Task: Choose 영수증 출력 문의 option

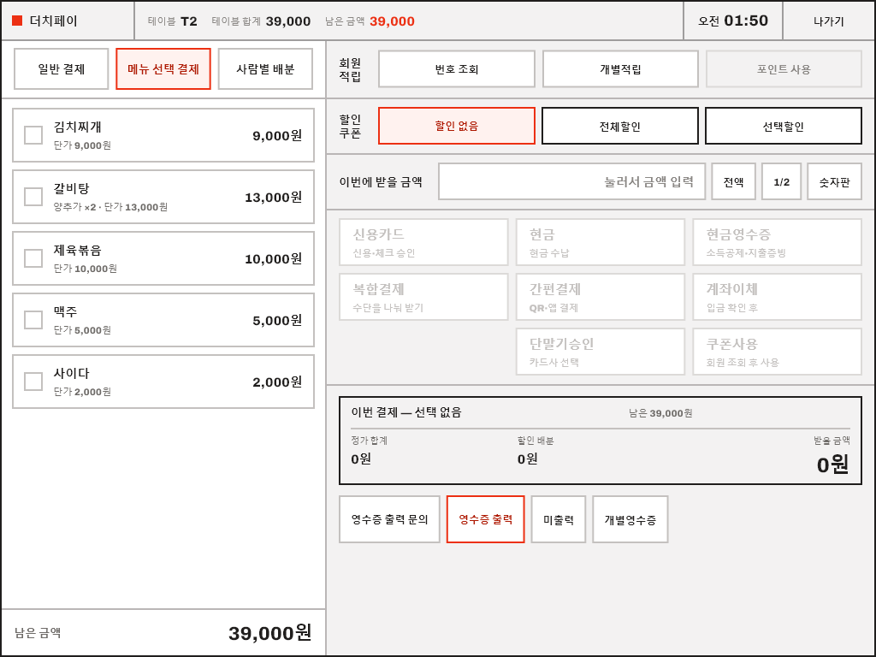Action: [389, 519]
